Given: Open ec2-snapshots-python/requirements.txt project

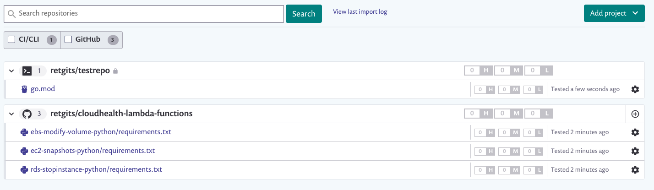Looking at the screenshot, I should pos(93,151).
